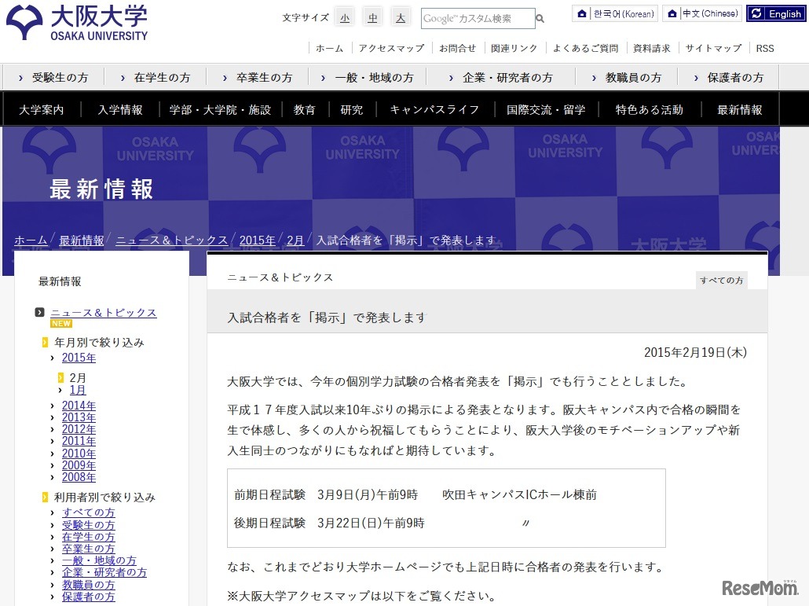Click the arrow icon before ニュース＆トピックス

coord(39,311)
